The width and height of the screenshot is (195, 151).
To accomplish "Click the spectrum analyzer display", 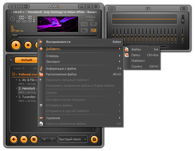I will (22, 28).
